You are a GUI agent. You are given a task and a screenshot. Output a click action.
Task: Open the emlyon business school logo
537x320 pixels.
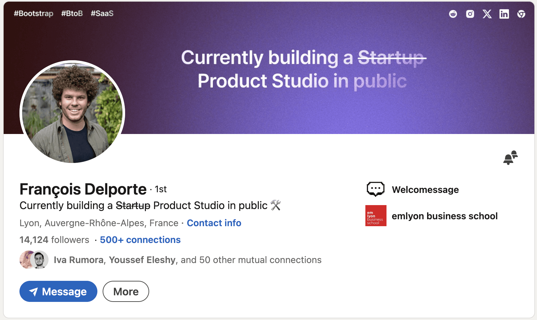[376, 216]
